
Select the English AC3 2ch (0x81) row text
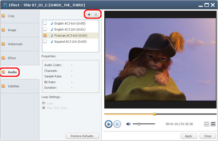click(x=70, y=30)
